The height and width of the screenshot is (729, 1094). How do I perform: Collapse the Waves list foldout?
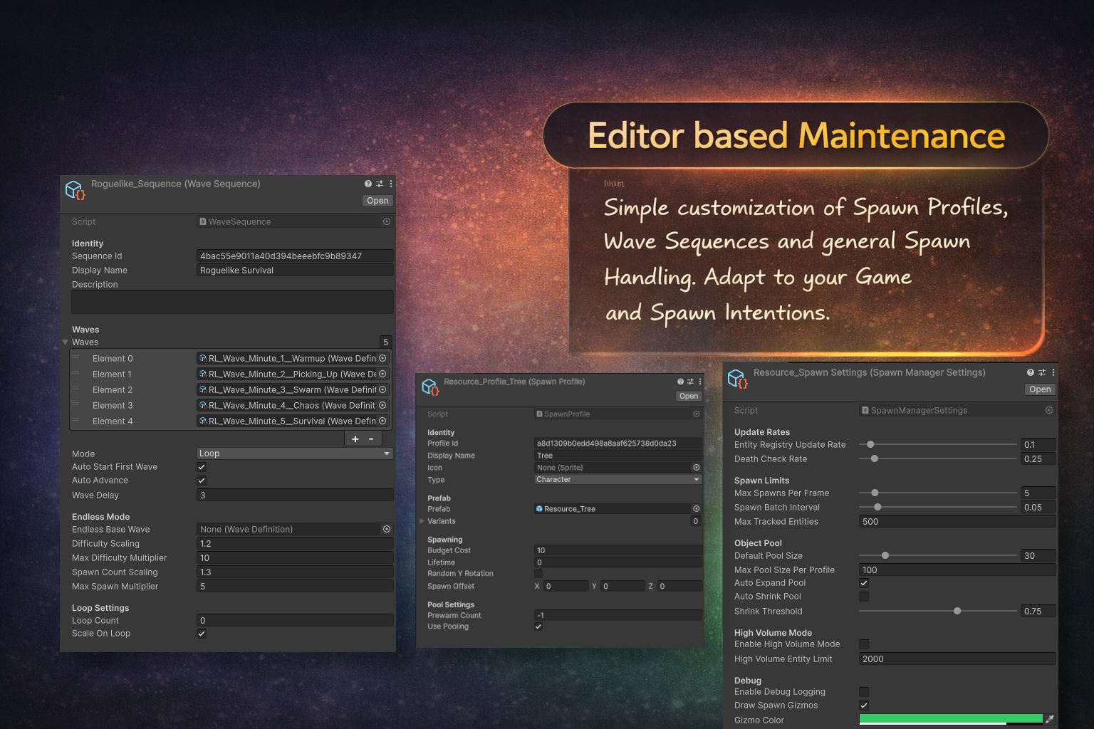pos(66,342)
